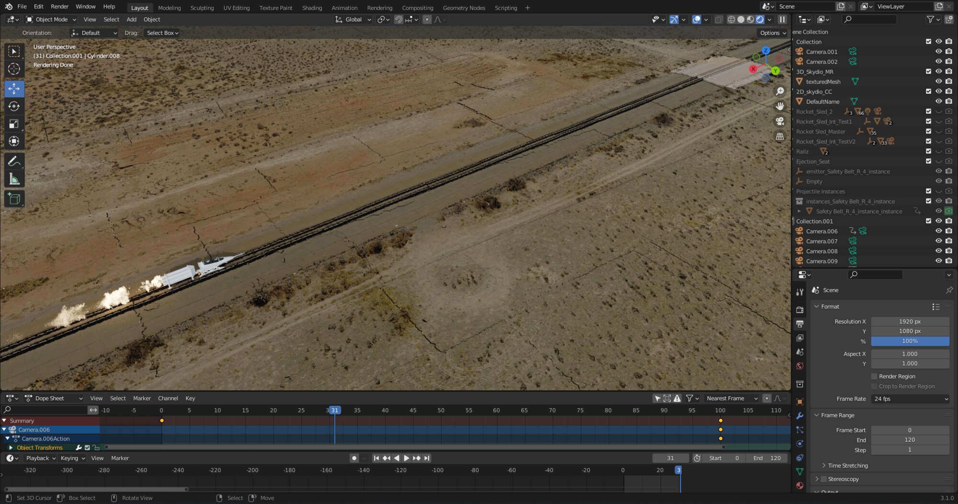958x504 pixels.
Task: Open the Render properties tab
Action: tap(799, 310)
